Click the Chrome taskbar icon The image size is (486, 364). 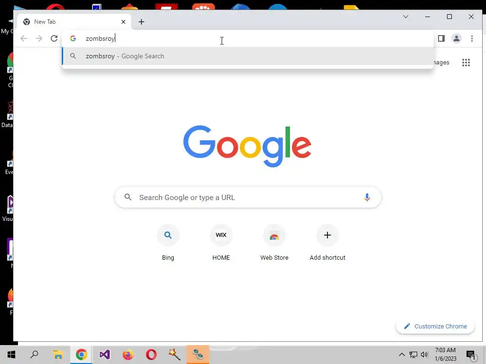click(81, 355)
